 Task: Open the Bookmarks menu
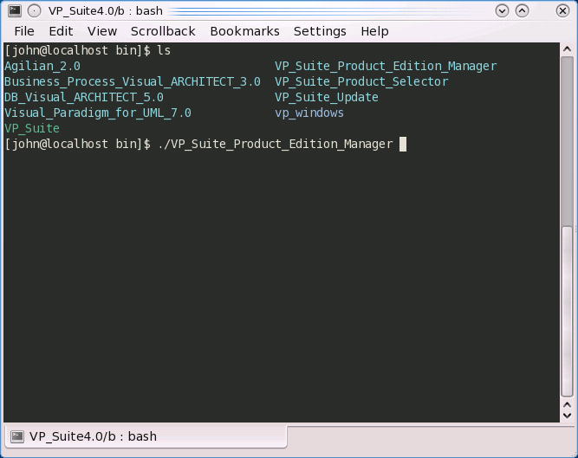pos(244,31)
